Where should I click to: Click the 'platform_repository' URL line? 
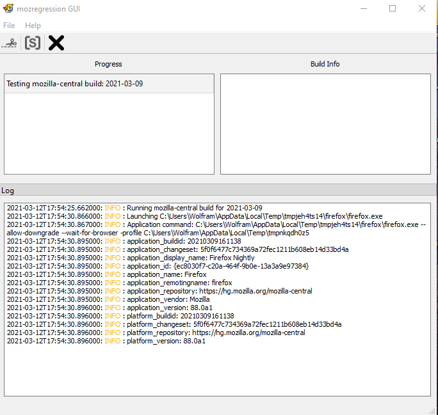[x=156, y=333]
